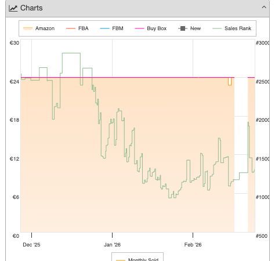Image resolution: width=275 pixels, height=261 pixels.
Task: Click the €12 price axis label
Action: click(x=15, y=159)
